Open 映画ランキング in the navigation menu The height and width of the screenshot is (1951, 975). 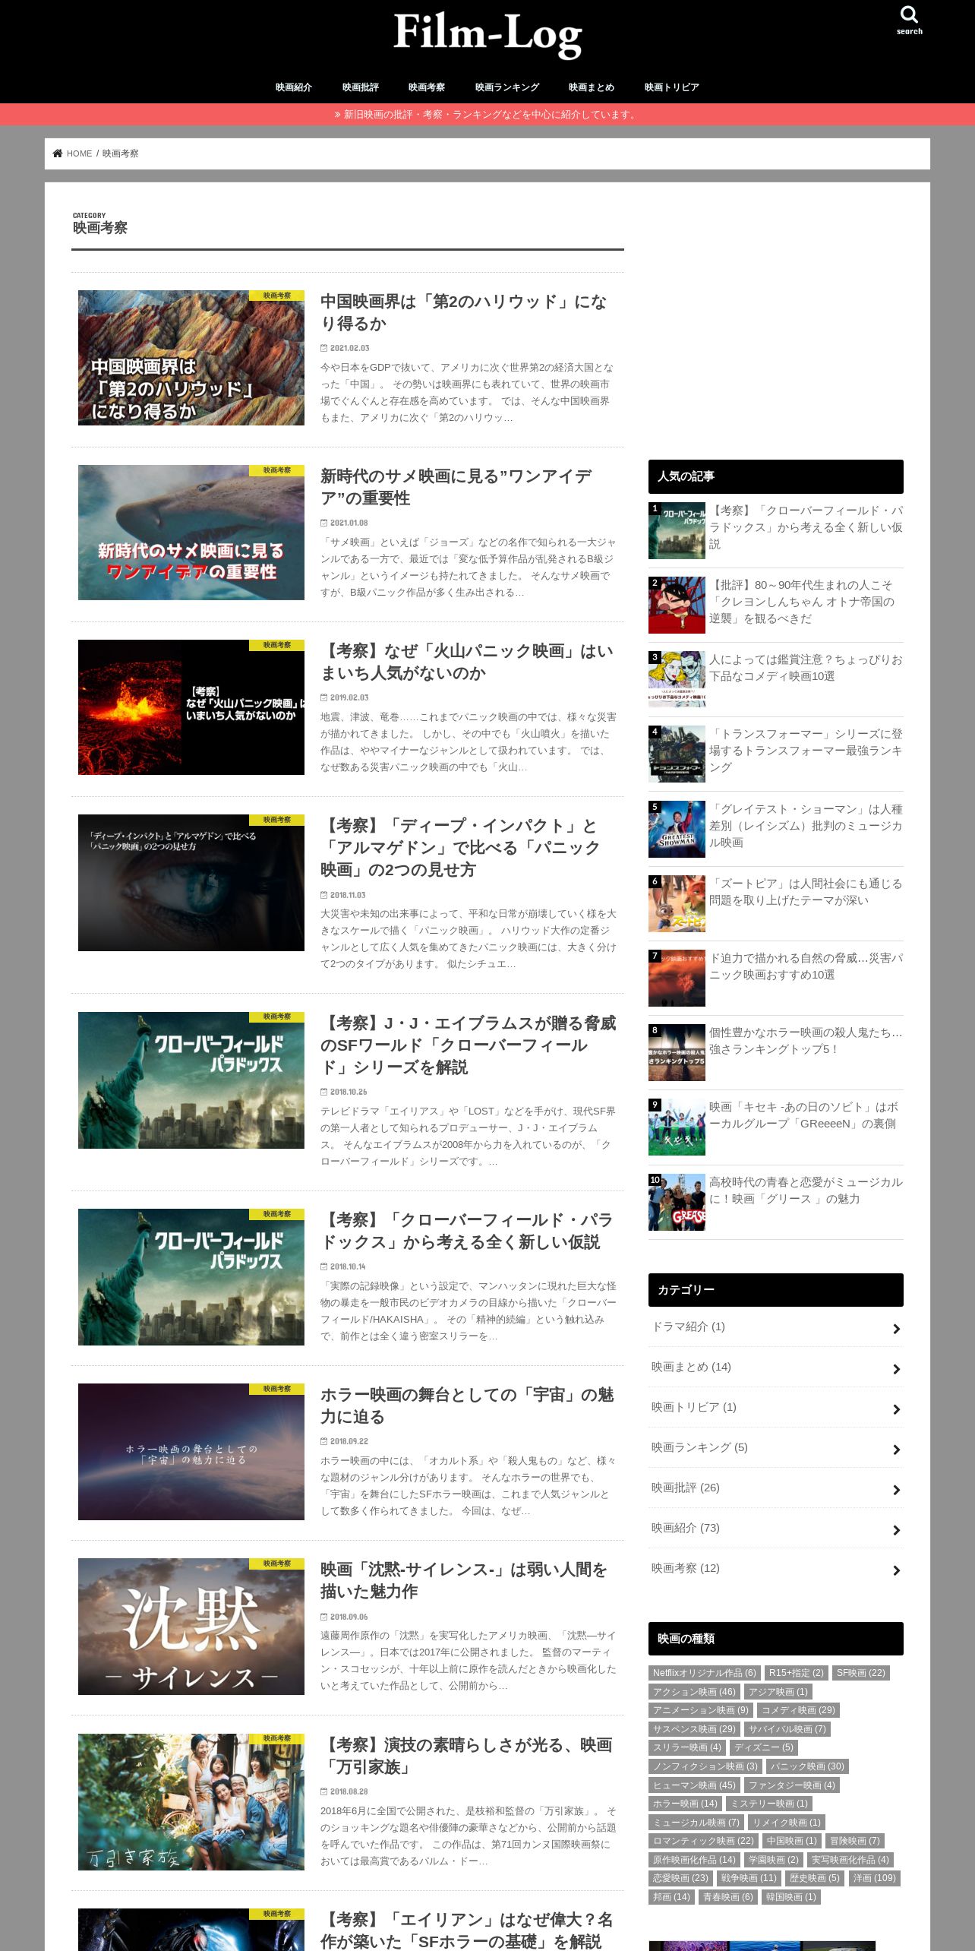(x=507, y=87)
